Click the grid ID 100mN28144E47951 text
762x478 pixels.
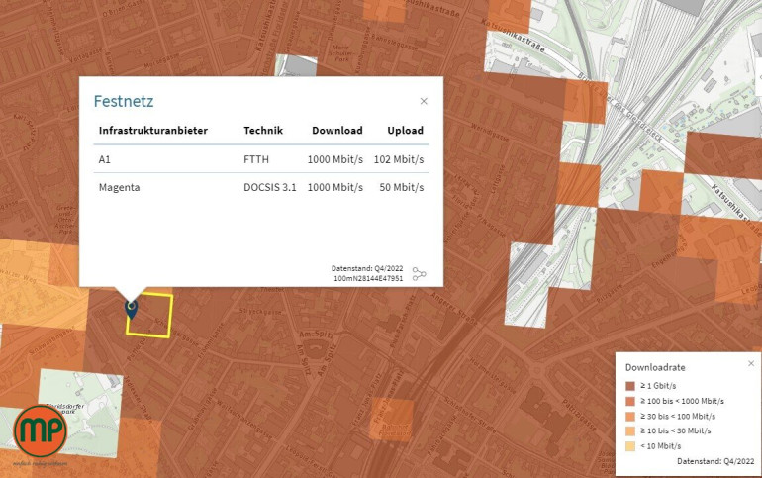tap(369, 279)
